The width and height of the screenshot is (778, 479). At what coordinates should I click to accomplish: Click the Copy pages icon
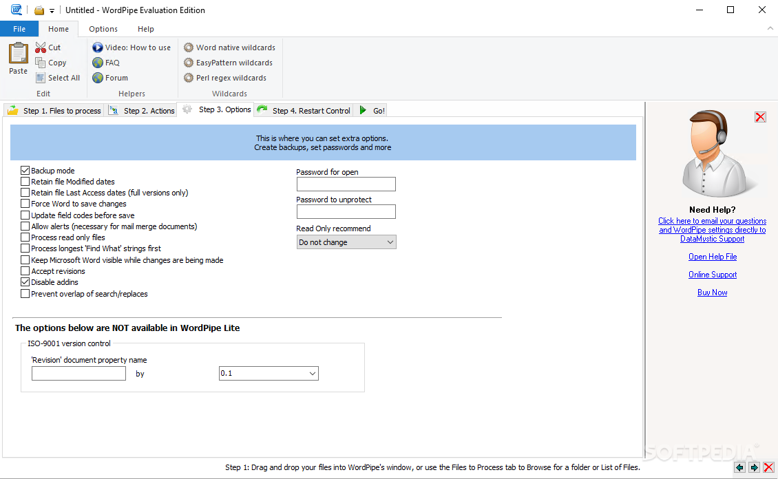click(x=41, y=63)
